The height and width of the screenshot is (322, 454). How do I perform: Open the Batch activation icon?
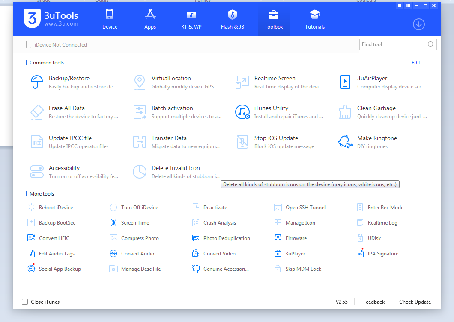point(140,112)
